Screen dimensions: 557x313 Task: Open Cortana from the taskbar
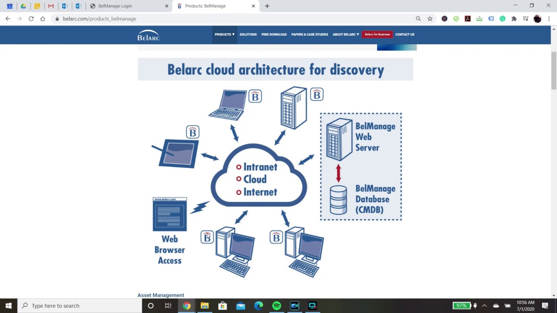151,306
